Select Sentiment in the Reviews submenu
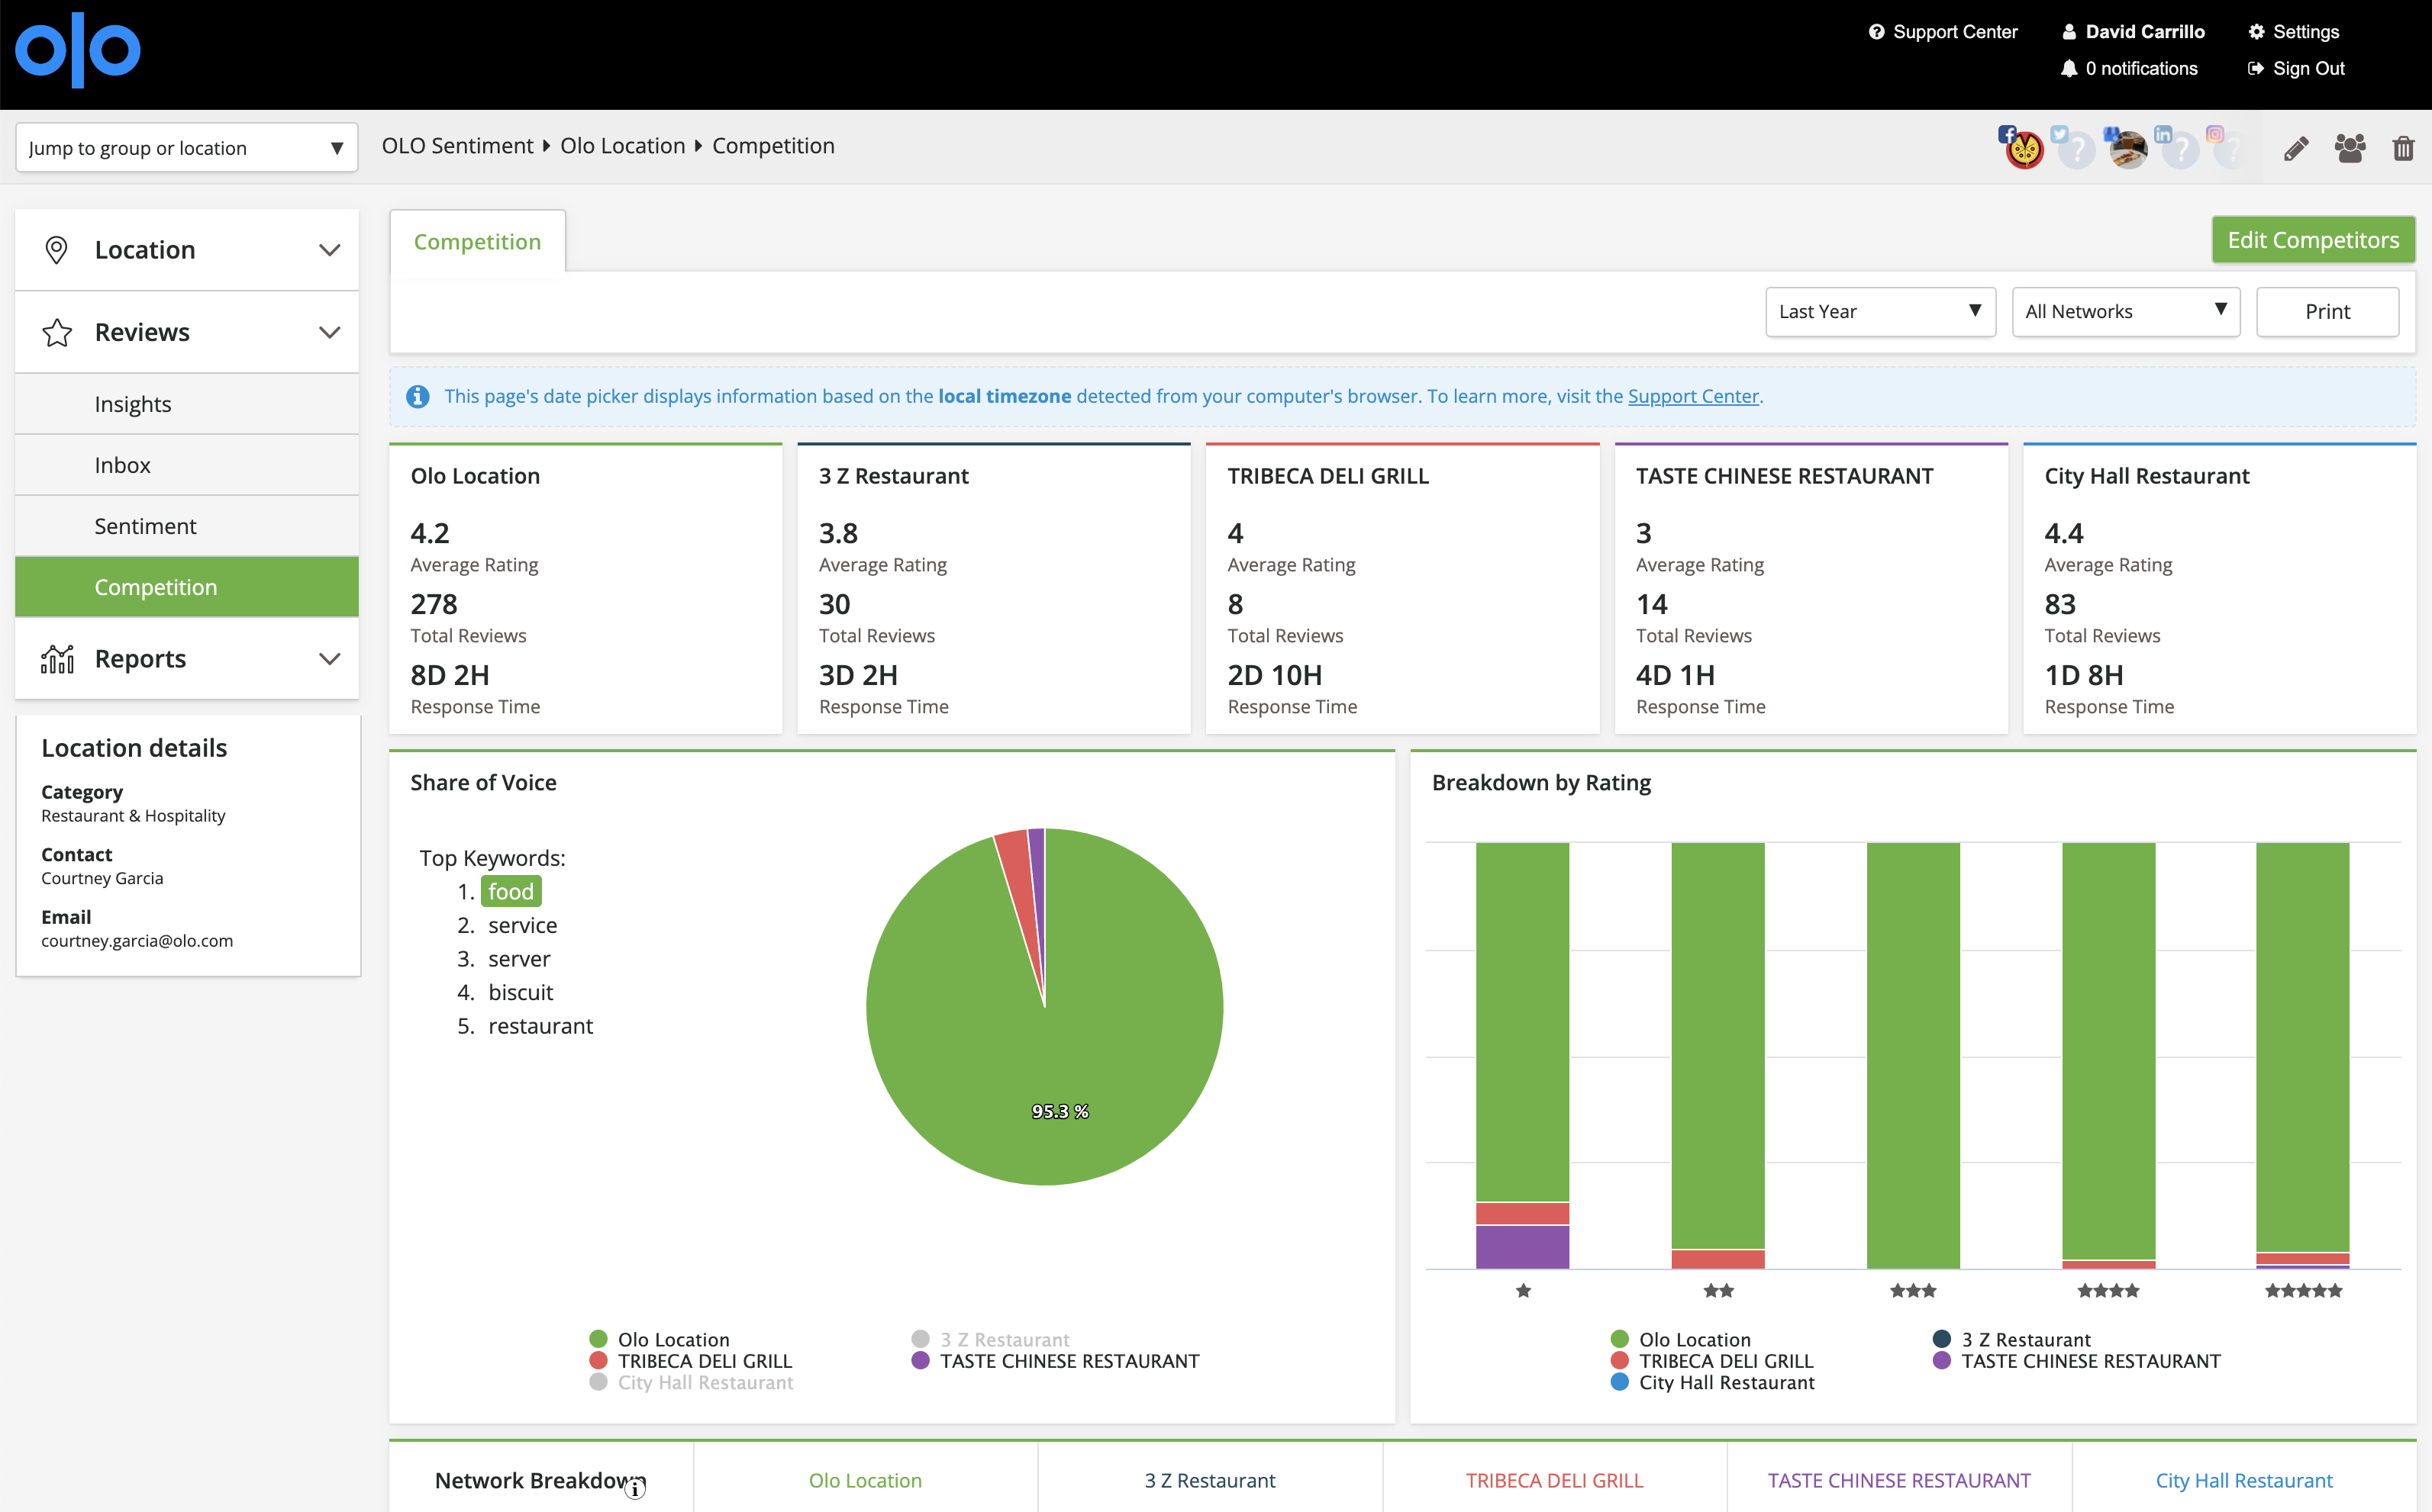2432x1512 pixels. coord(187,526)
